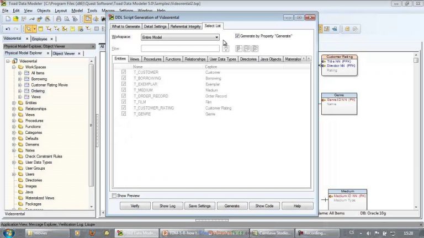Click the Print toolbar icon
The height and width of the screenshot is (238, 424).
click(59, 19)
